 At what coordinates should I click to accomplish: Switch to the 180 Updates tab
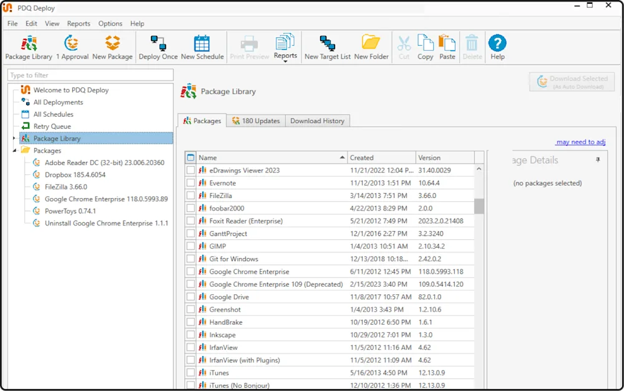tap(256, 121)
